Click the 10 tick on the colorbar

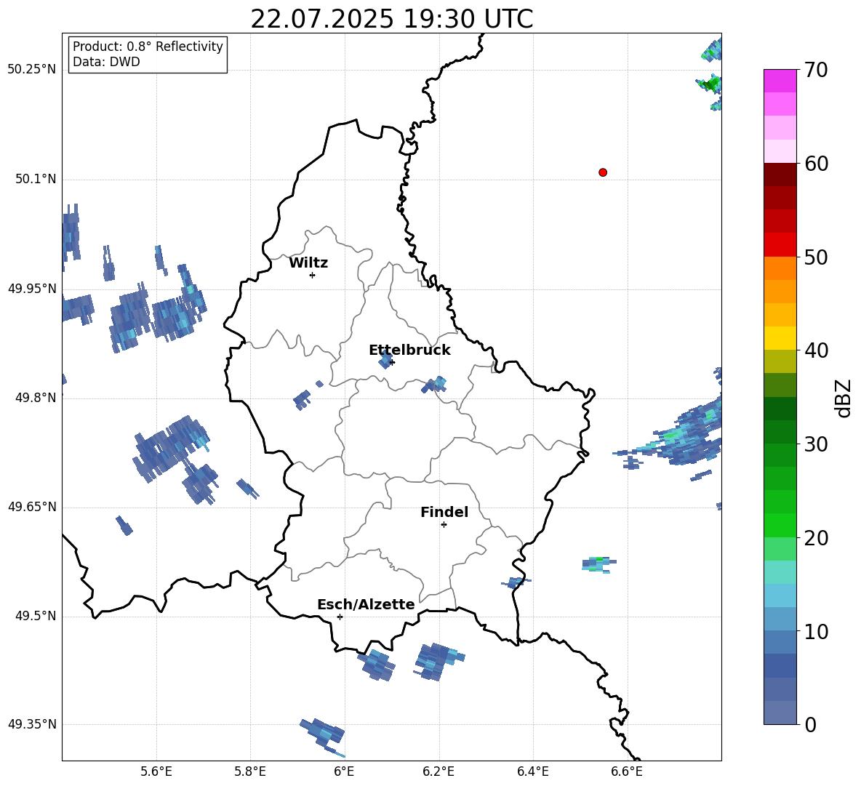click(x=816, y=631)
